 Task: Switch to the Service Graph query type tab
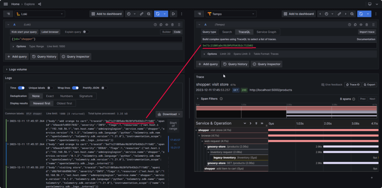266,32
